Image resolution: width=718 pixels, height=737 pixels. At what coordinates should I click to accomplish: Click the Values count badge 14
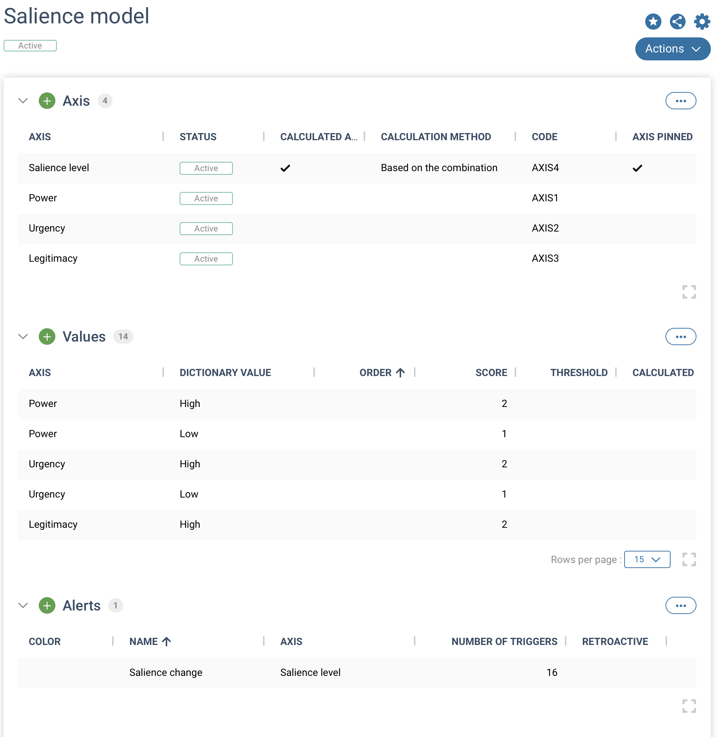[x=123, y=337]
